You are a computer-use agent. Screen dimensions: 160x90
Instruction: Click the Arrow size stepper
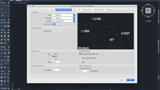60,24
